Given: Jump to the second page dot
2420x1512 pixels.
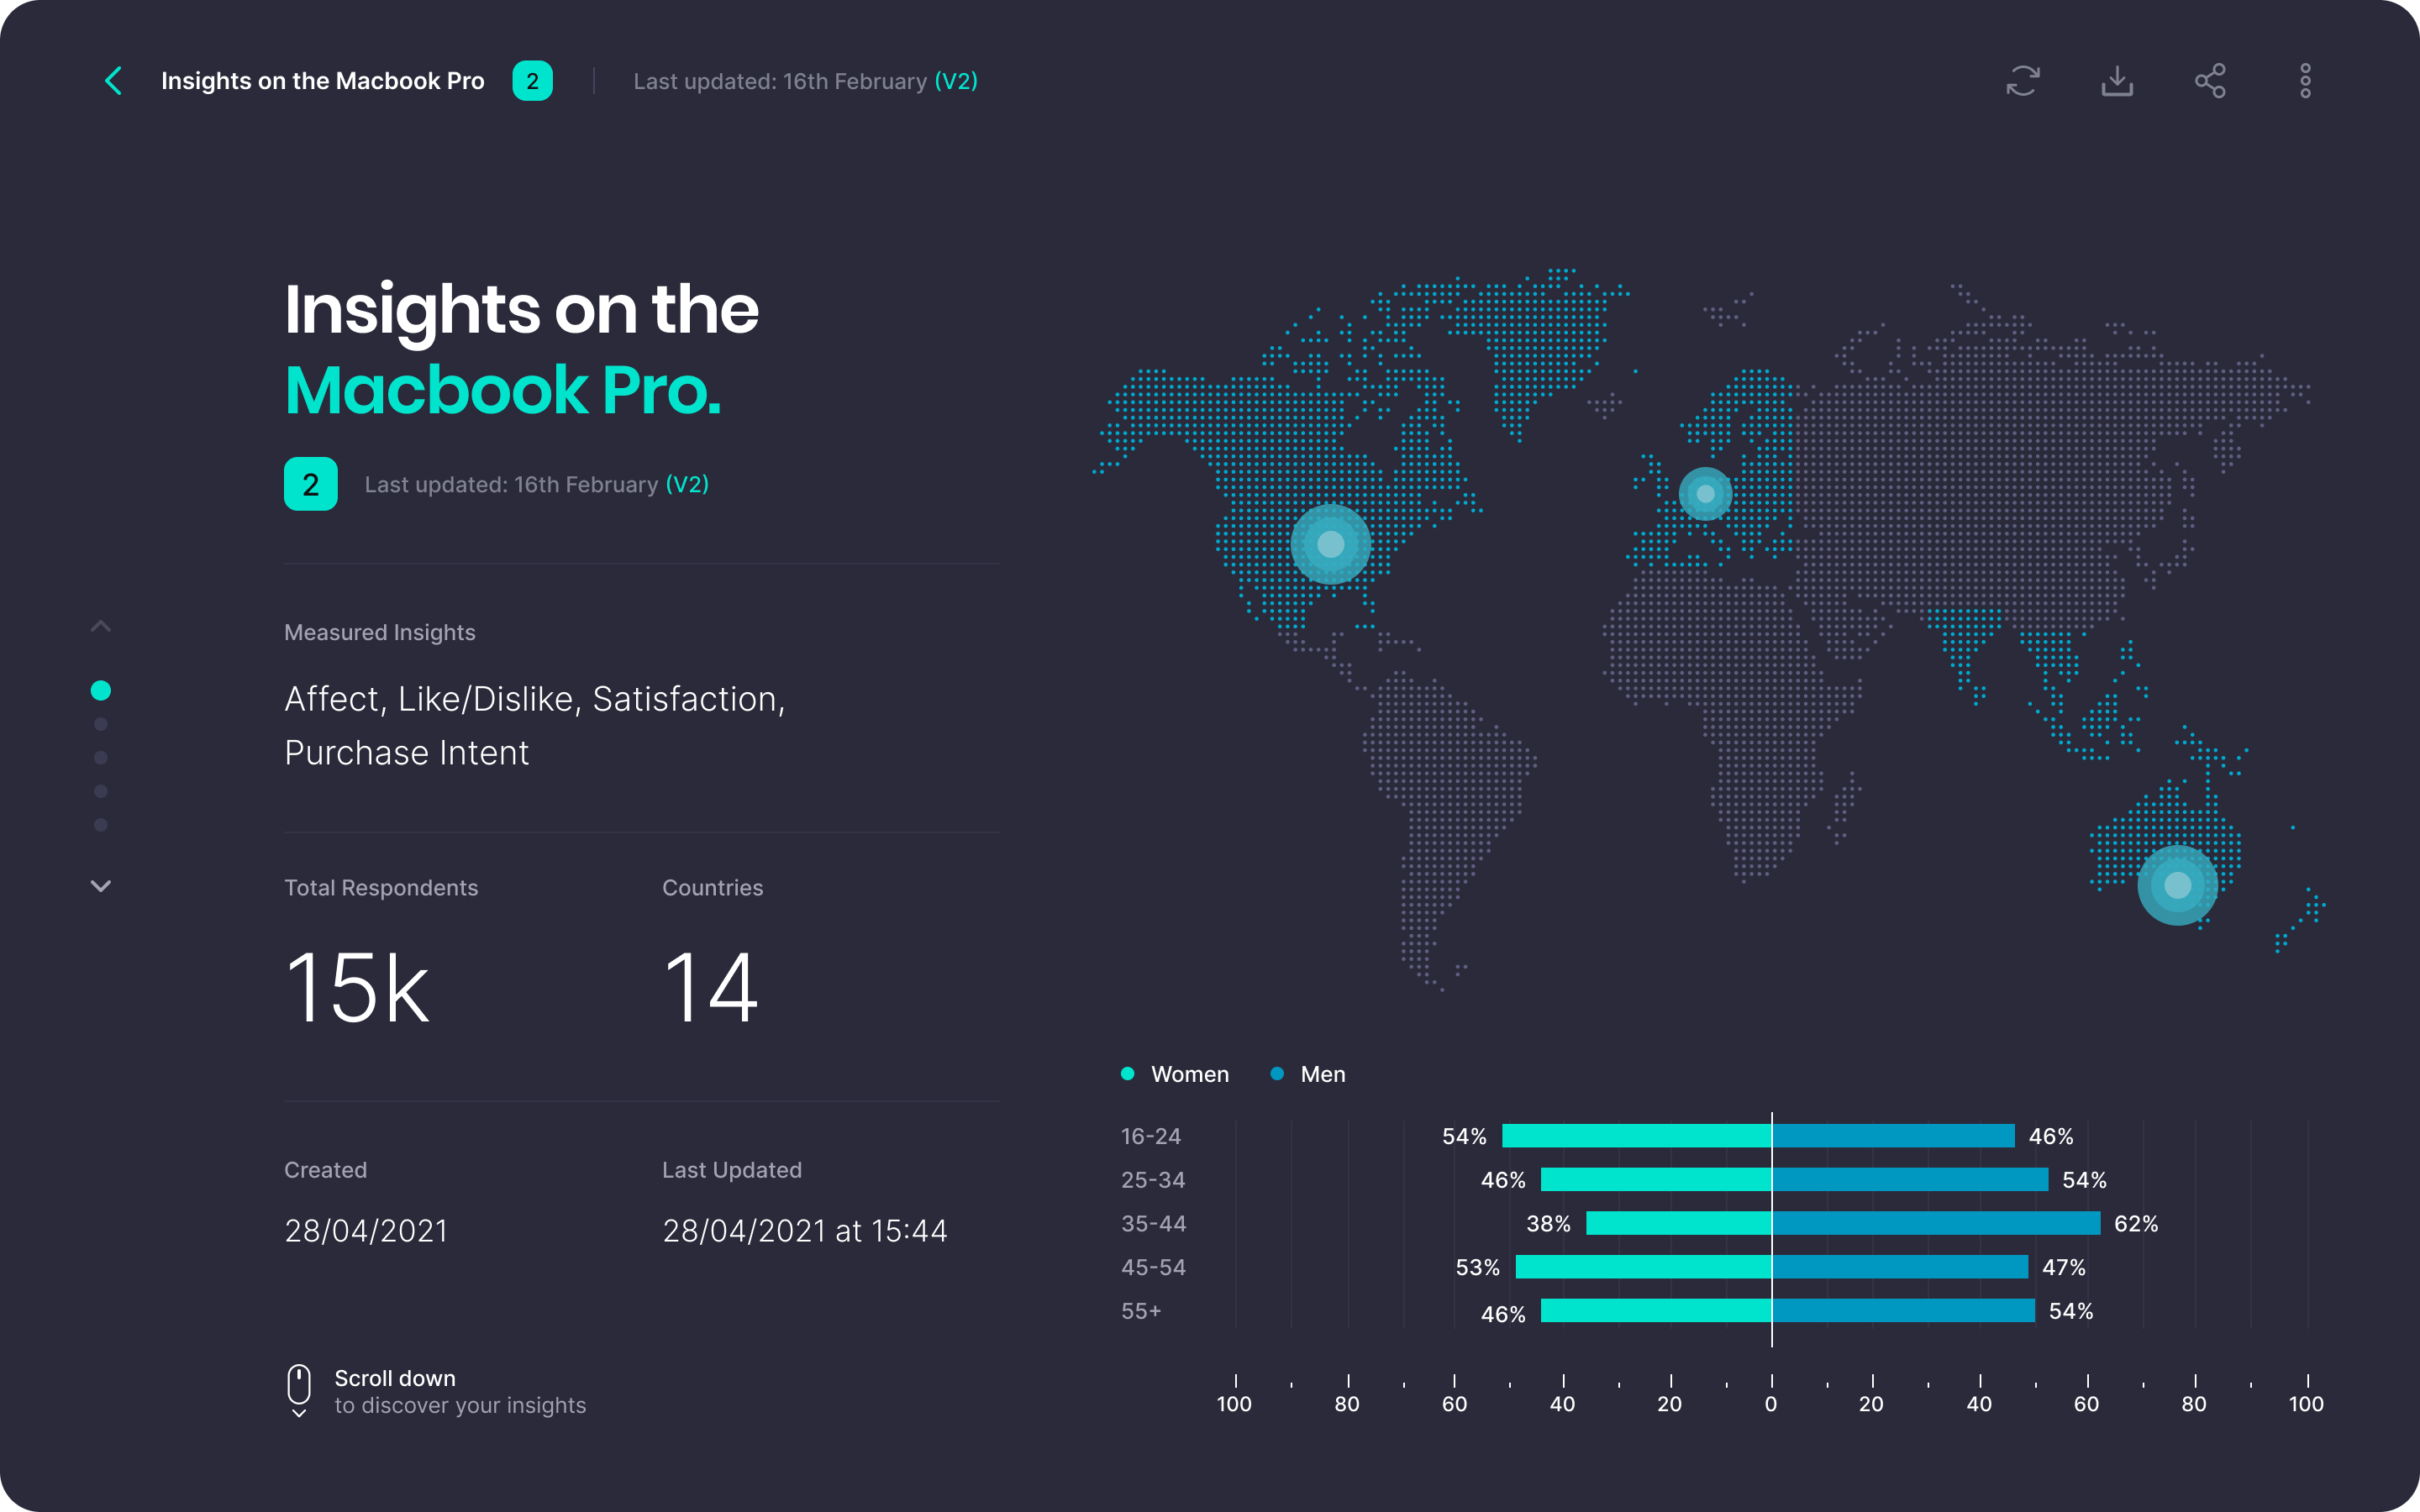Looking at the screenshot, I should coord(101,724).
